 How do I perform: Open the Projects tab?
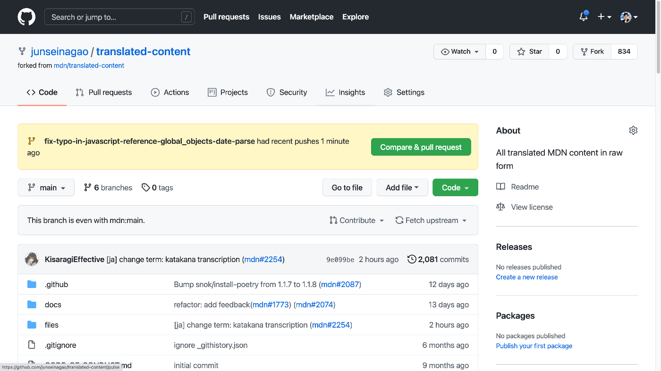[228, 92]
